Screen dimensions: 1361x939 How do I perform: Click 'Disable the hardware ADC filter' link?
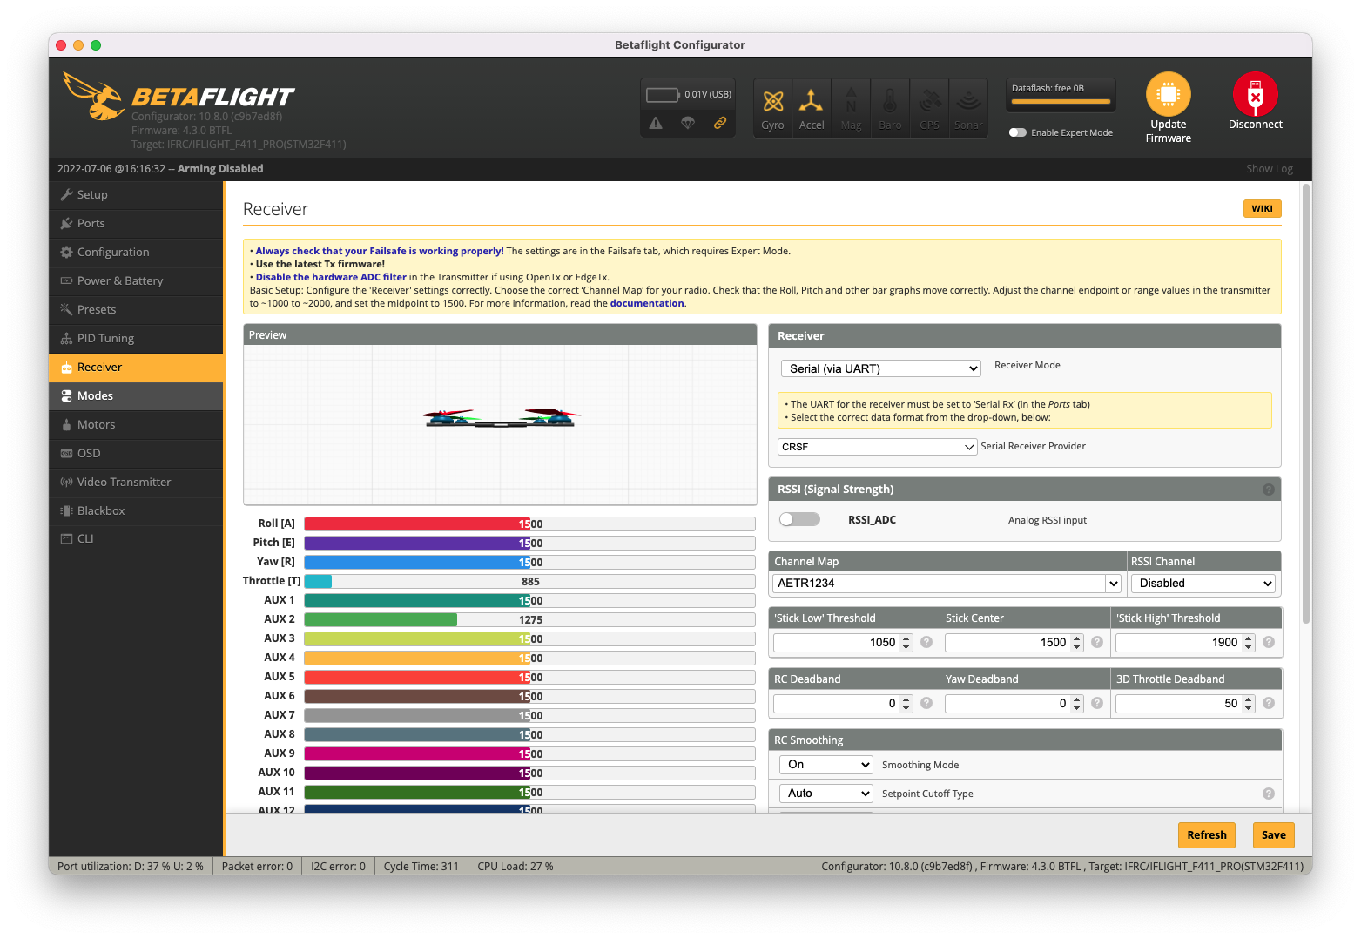point(331,278)
